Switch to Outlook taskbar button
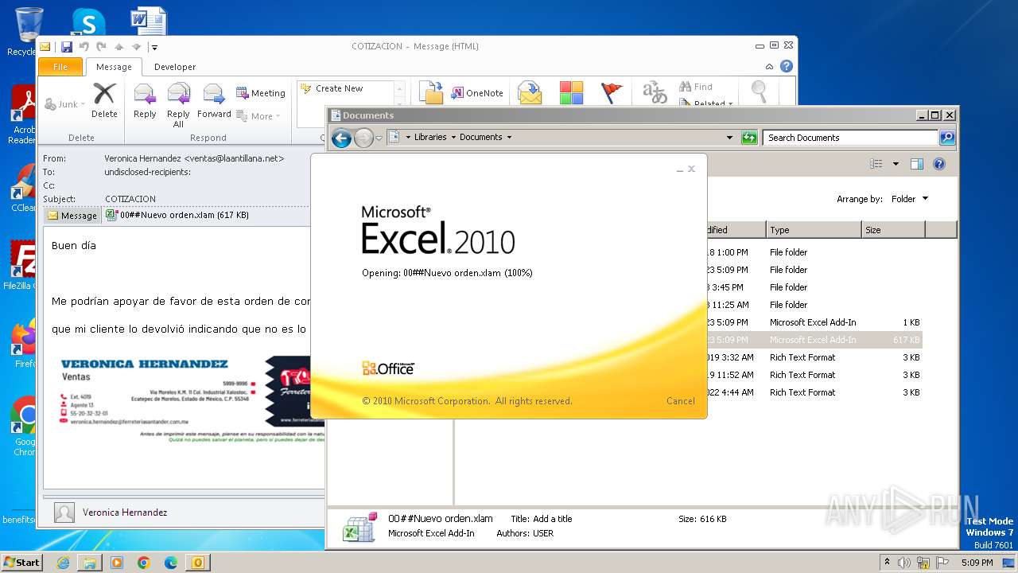Image resolution: width=1018 pixels, height=573 pixels. [x=198, y=563]
